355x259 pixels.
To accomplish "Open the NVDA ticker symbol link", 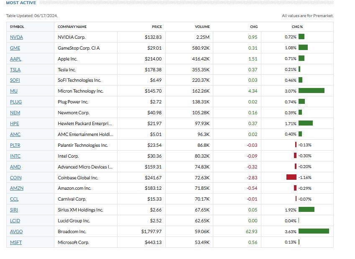I will click(16, 38).
